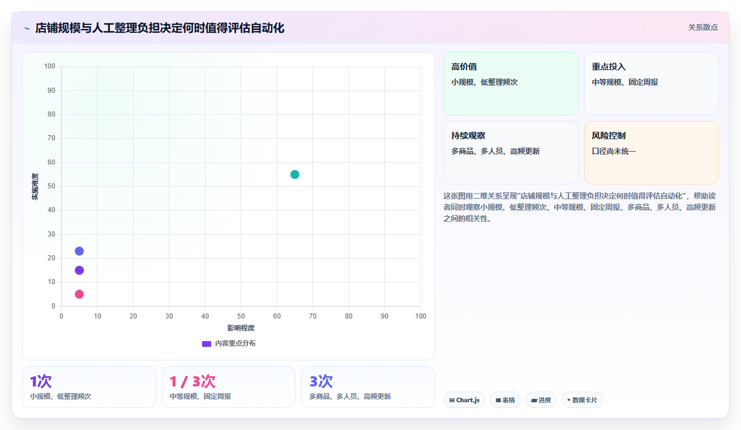The height and width of the screenshot is (430, 741).
Task: Click the purple data point near 15
Action: 79,270
